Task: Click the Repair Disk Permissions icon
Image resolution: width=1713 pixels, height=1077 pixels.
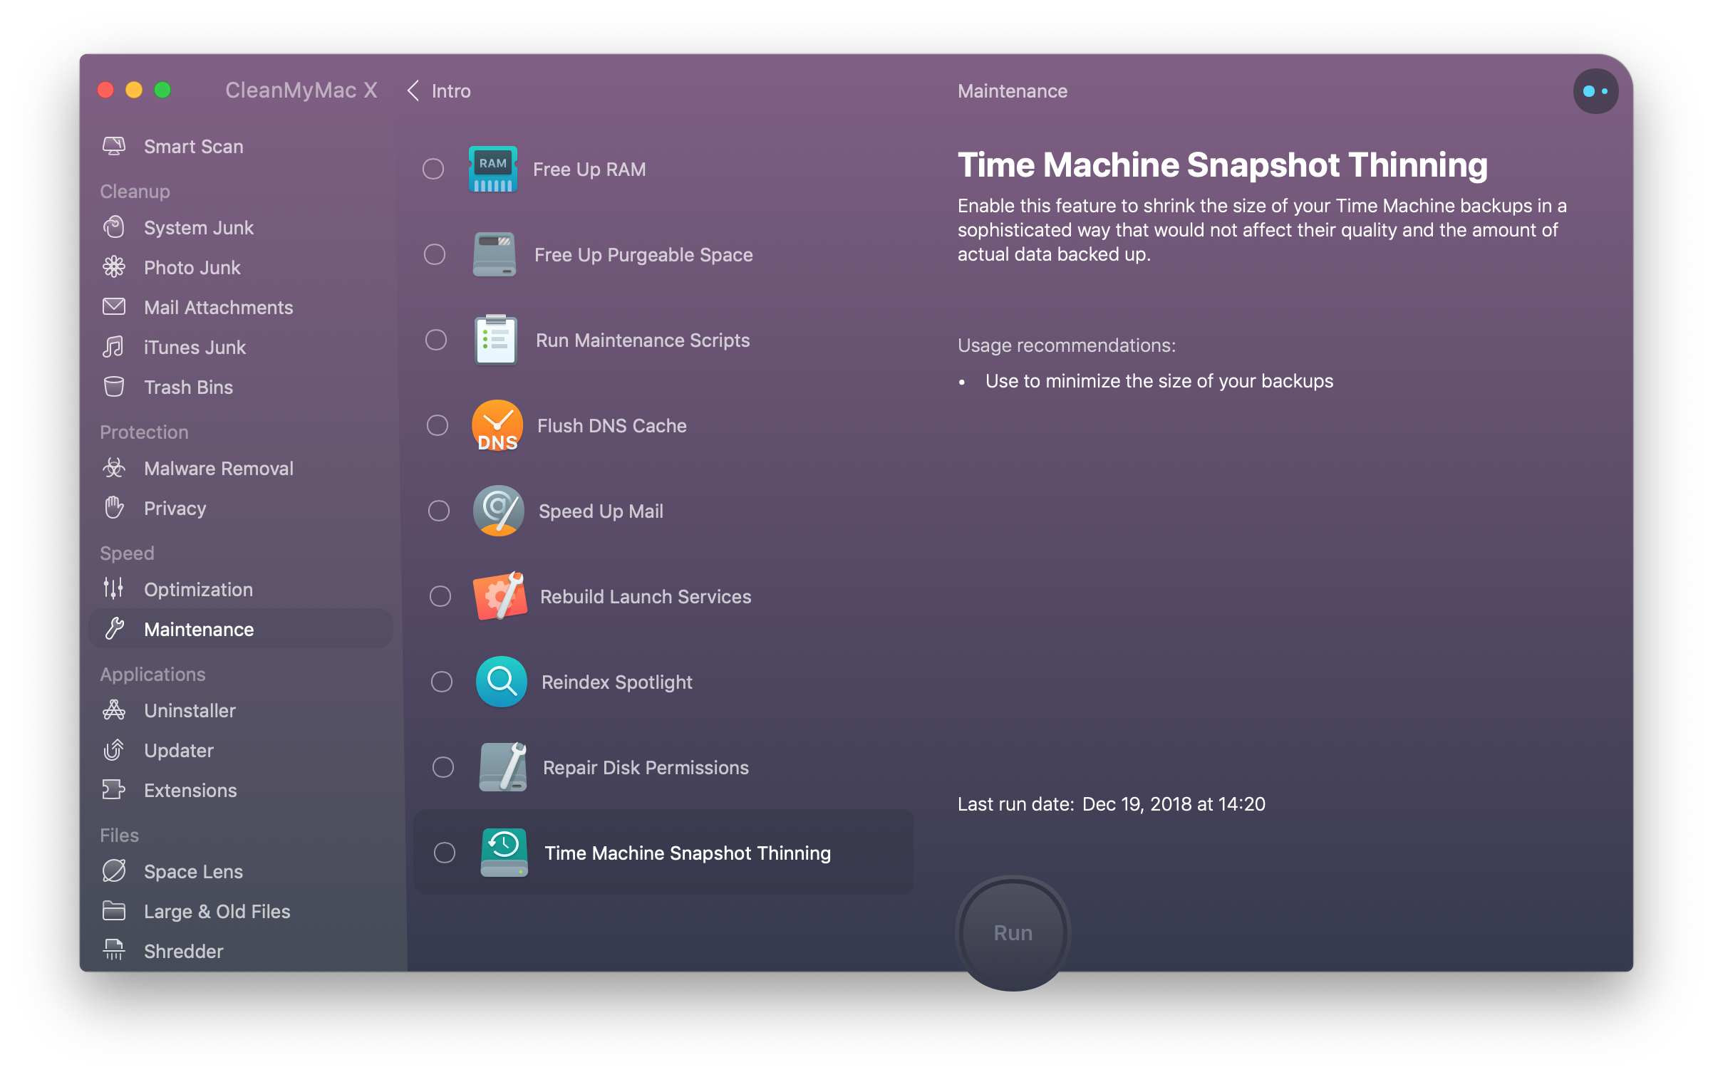Action: (503, 767)
